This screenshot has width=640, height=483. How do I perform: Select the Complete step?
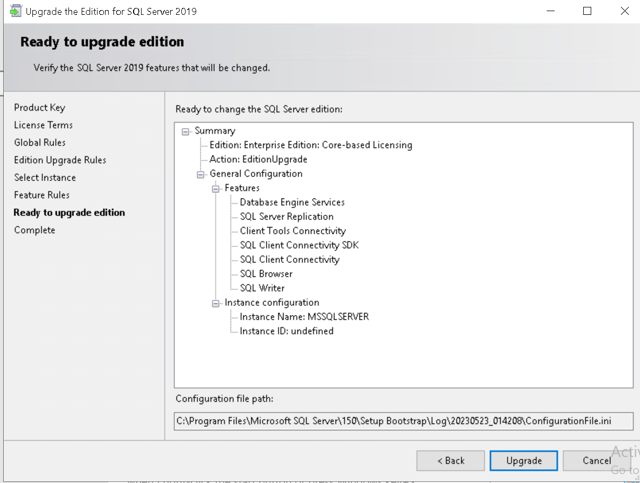pyautogui.click(x=34, y=230)
